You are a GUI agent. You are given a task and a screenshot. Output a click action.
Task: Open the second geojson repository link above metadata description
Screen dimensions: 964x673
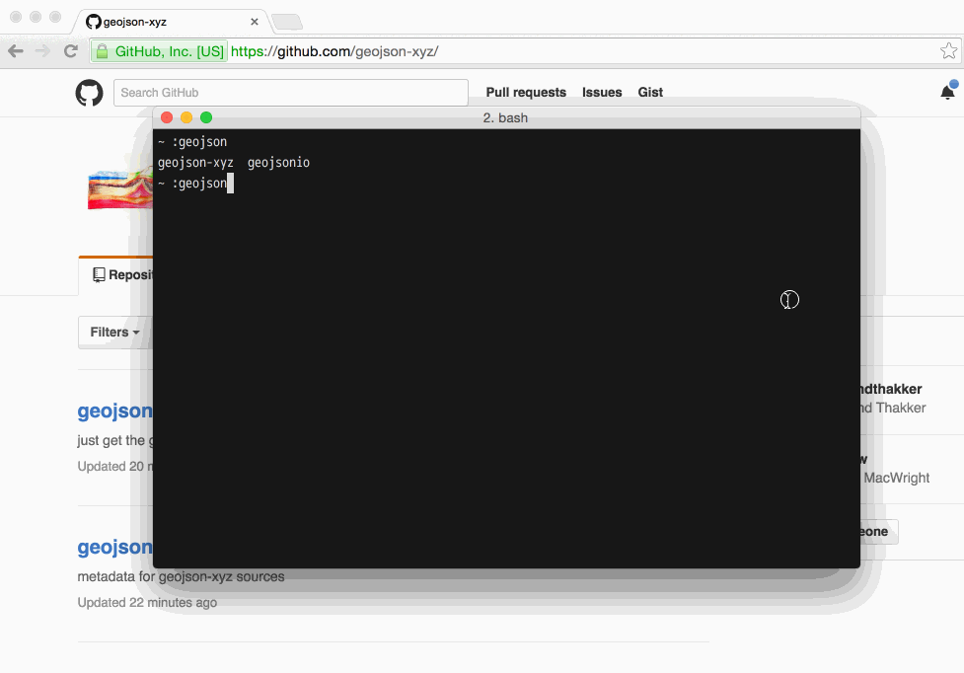point(115,547)
